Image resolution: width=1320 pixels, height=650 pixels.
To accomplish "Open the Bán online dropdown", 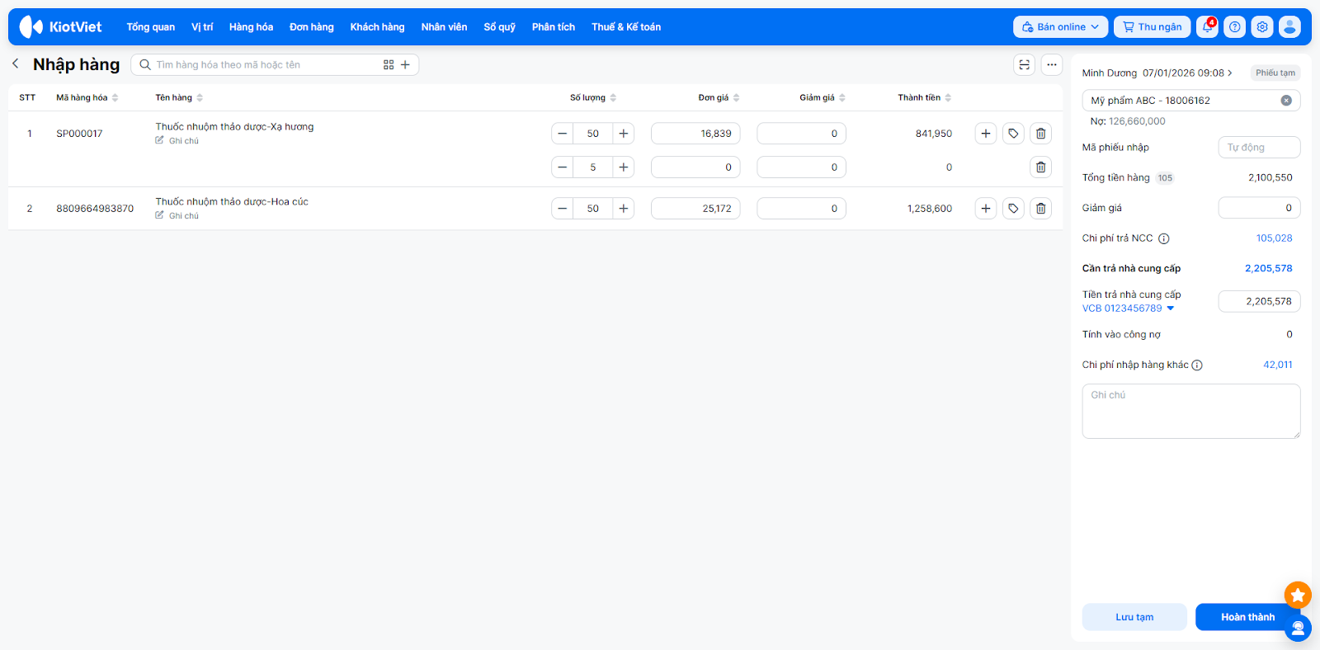I will pyautogui.click(x=1061, y=26).
